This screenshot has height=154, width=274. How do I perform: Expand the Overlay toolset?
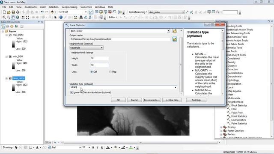pos(221,127)
